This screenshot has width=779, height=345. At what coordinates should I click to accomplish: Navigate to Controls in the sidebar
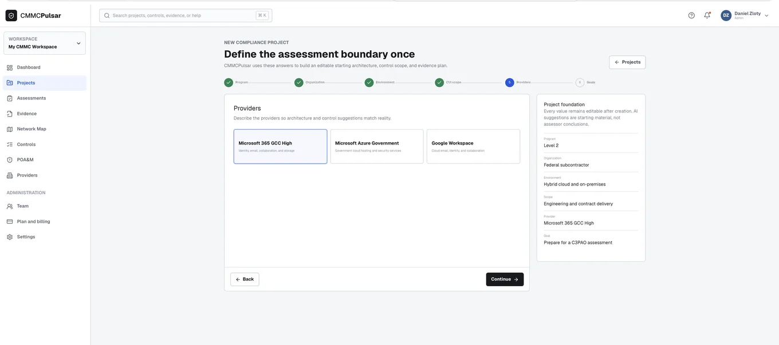(45, 145)
